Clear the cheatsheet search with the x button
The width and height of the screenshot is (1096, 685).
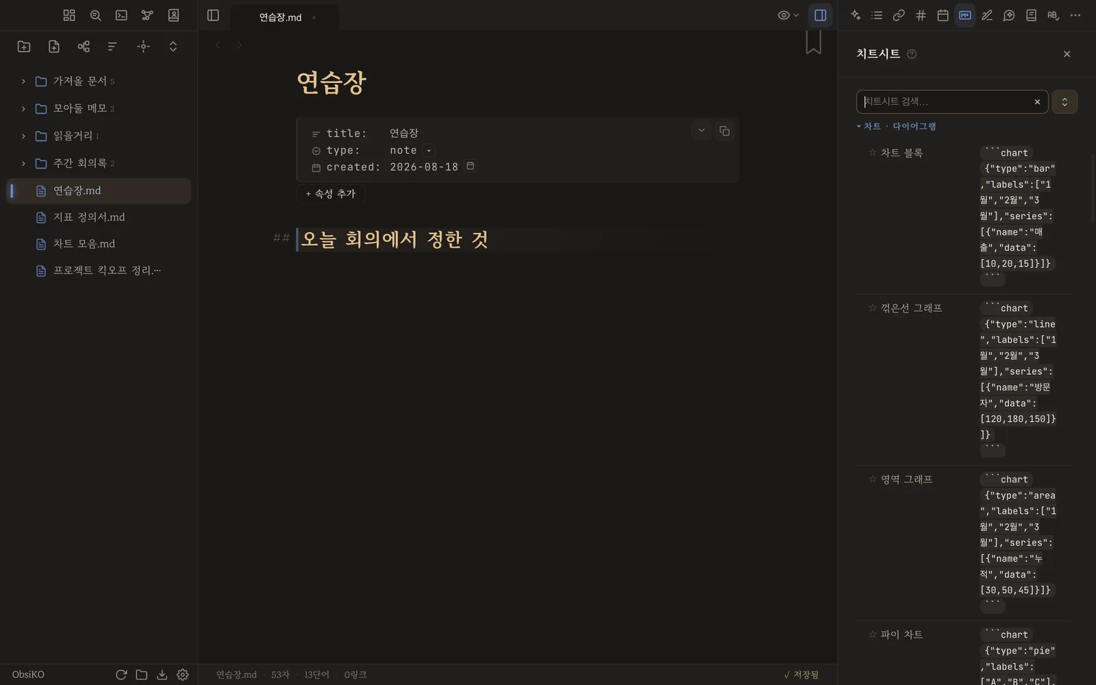tap(1037, 101)
